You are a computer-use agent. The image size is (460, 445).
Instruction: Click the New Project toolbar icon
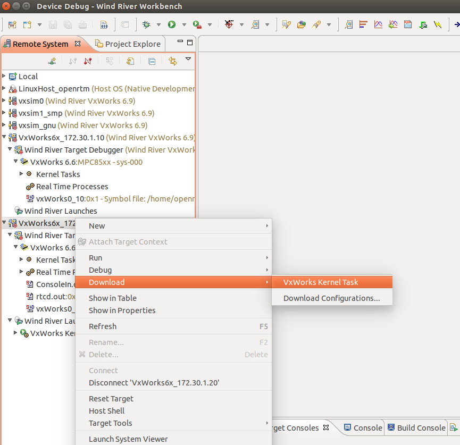pos(27,24)
